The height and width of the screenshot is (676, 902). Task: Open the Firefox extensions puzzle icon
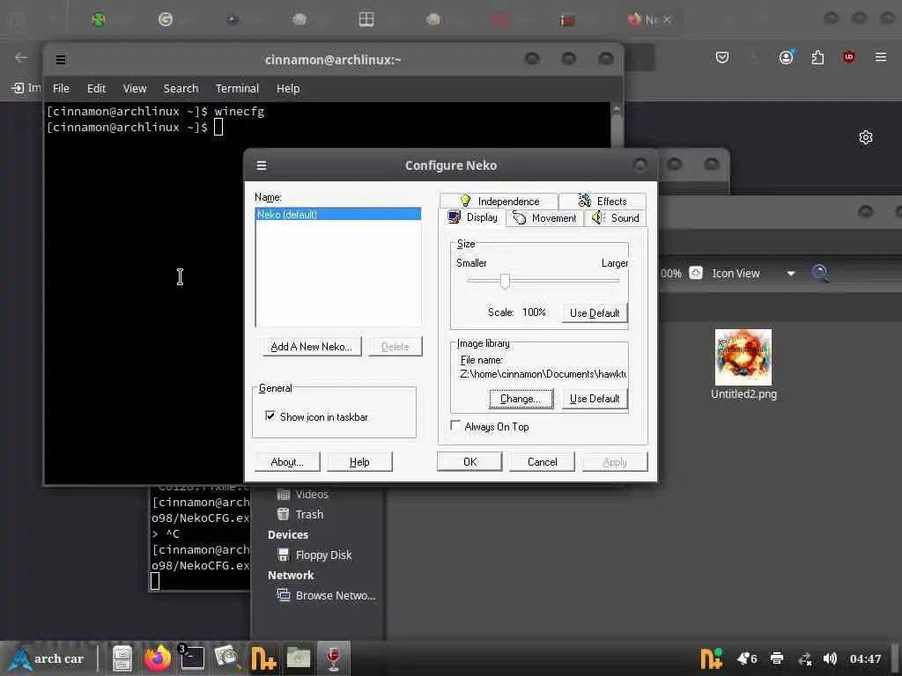(x=817, y=57)
